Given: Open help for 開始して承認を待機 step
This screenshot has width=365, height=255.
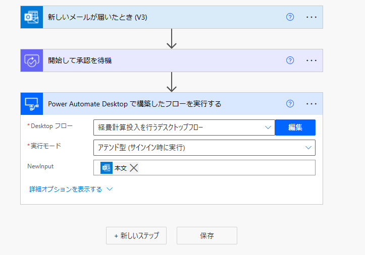Looking at the screenshot, I should [290, 60].
